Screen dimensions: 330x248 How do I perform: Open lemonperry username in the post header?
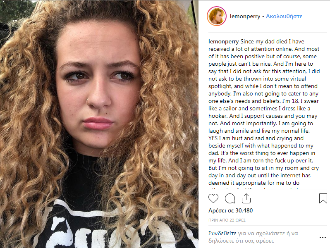click(245, 17)
